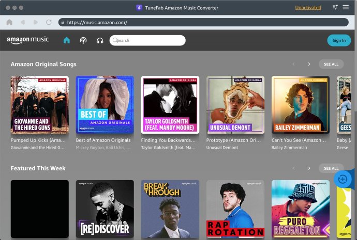Click 'Taylor Goldsmith [feat. Ma...' artist text
Image resolution: width=357 pixels, height=240 pixels.
[168, 148]
